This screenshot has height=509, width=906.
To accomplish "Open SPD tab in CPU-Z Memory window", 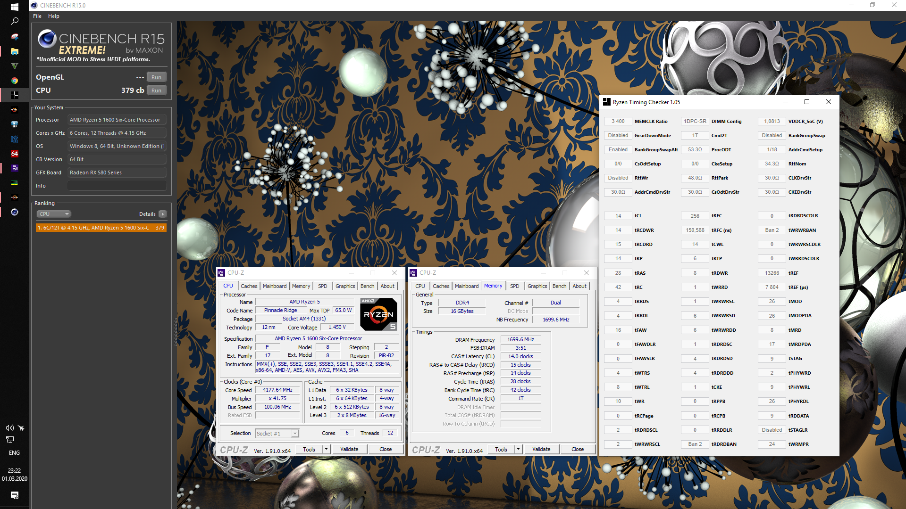I will click(x=515, y=286).
